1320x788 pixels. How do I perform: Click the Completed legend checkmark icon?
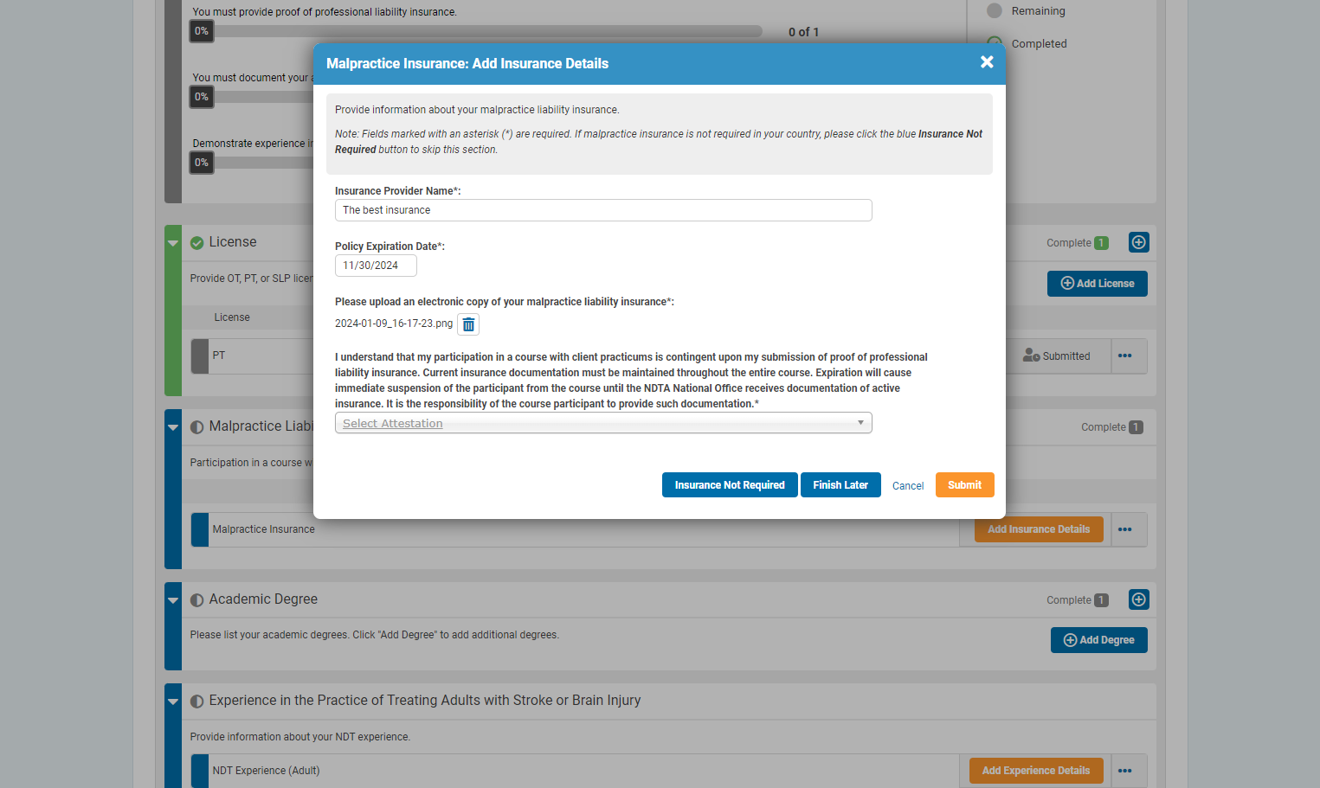[x=995, y=42]
